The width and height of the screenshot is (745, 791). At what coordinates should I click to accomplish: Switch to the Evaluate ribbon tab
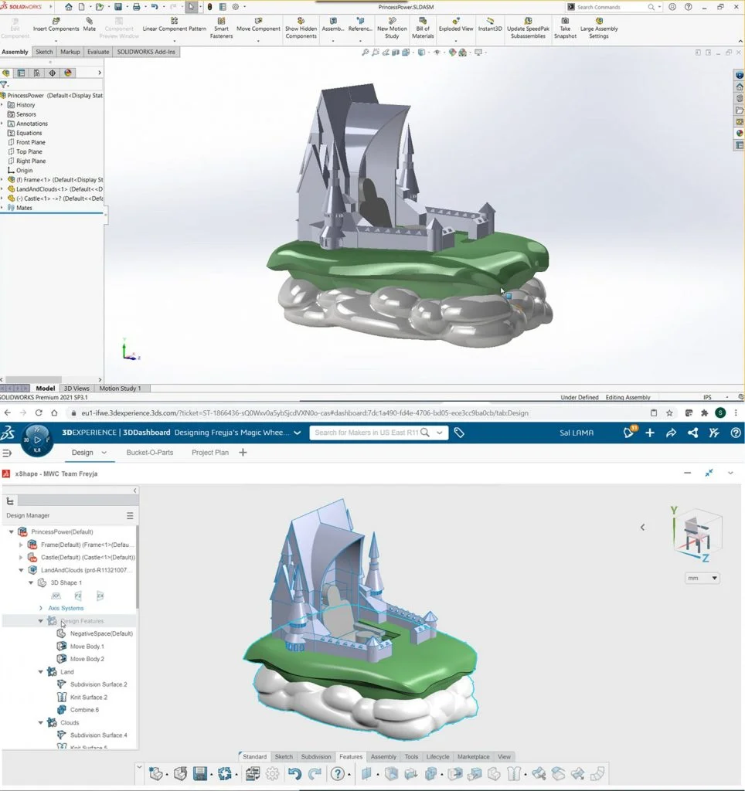(98, 52)
